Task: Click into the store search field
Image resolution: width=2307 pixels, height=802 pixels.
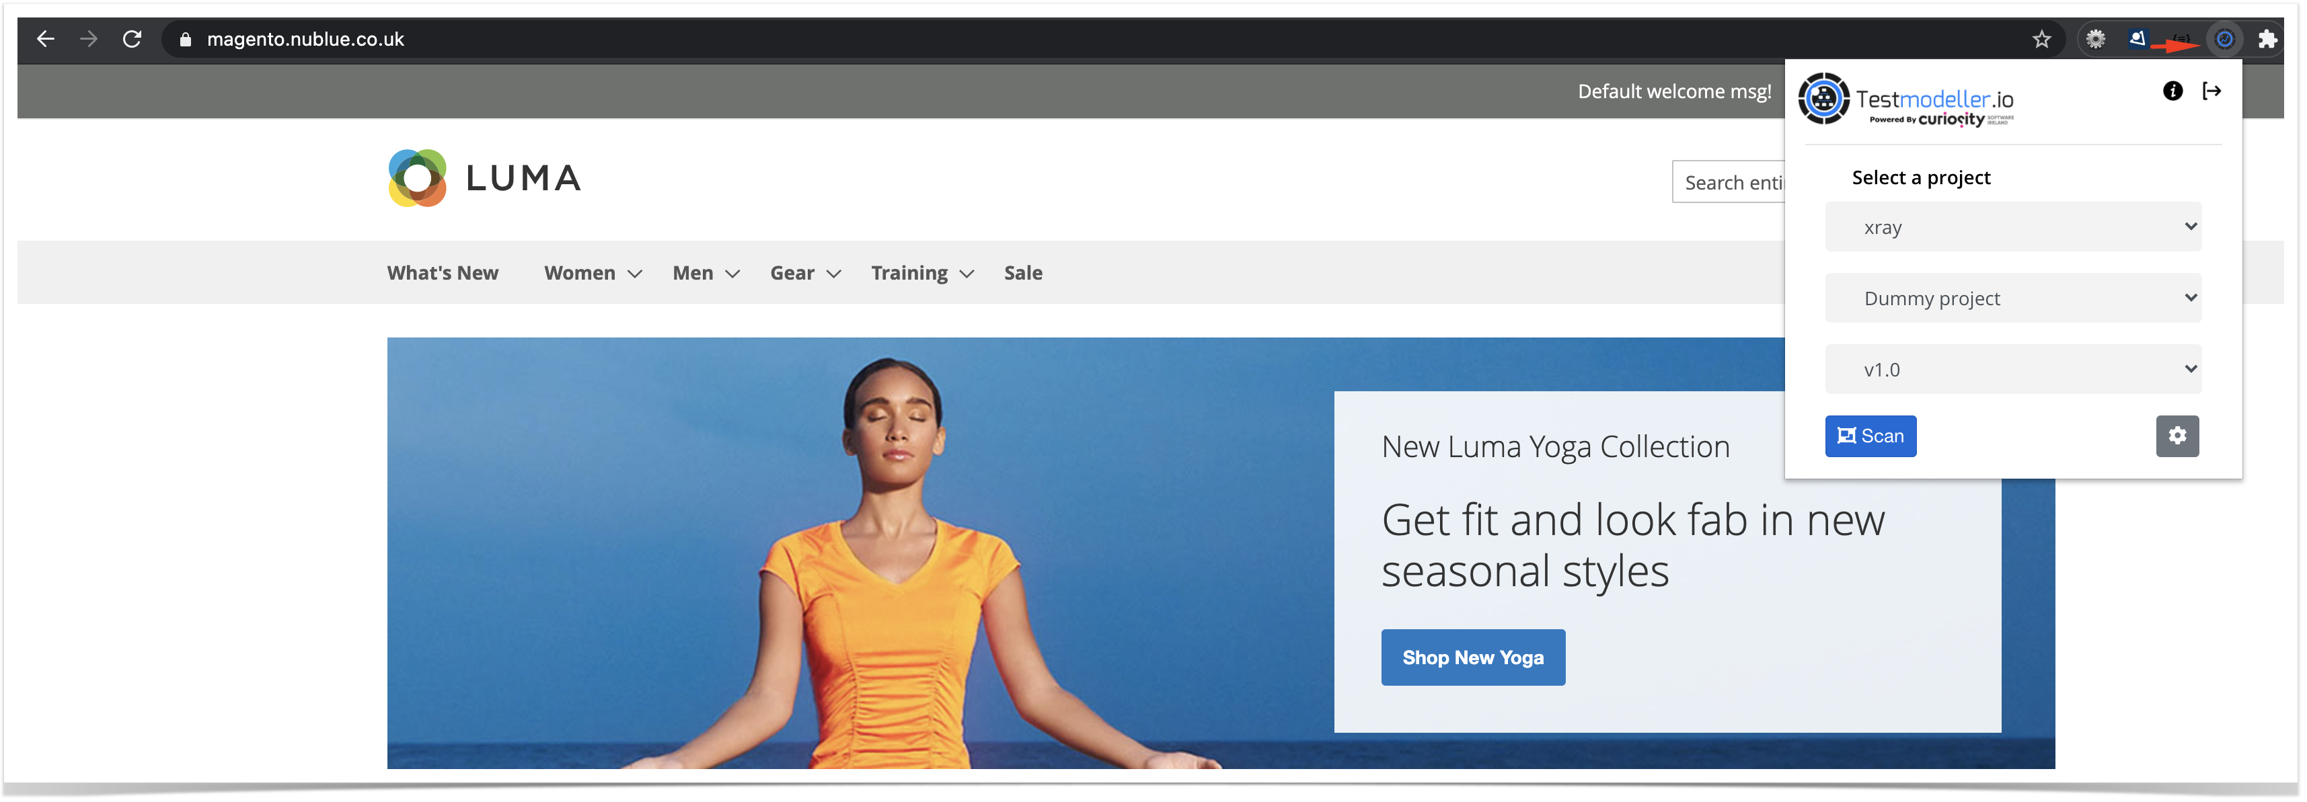Action: pyautogui.click(x=1729, y=183)
